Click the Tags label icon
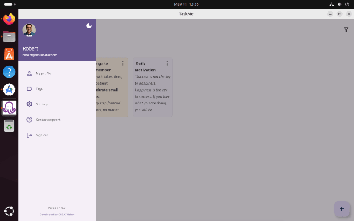This screenshot has width=354, height=221. point(29,88)
